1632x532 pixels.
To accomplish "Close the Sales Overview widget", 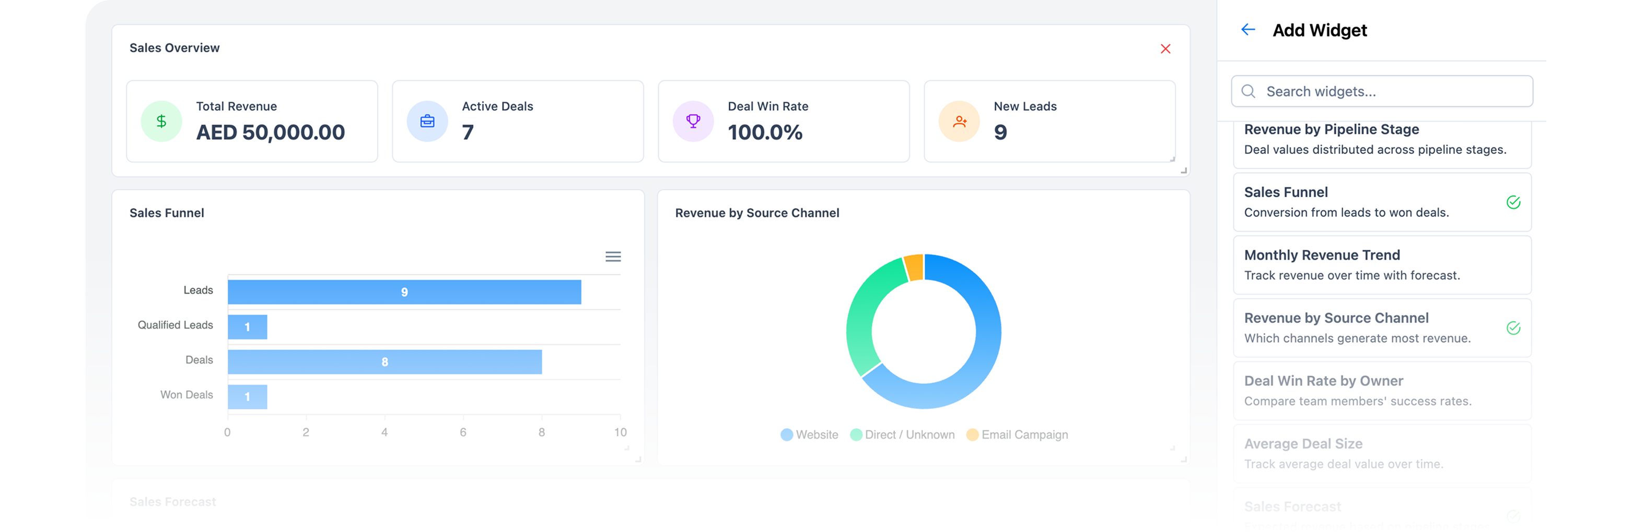I will [1165, 48].
